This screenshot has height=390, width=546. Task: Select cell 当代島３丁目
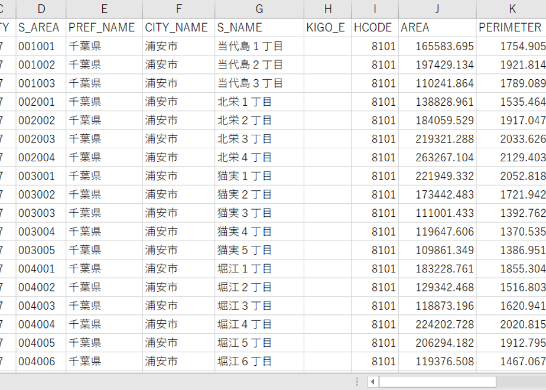tap(259, 83)
